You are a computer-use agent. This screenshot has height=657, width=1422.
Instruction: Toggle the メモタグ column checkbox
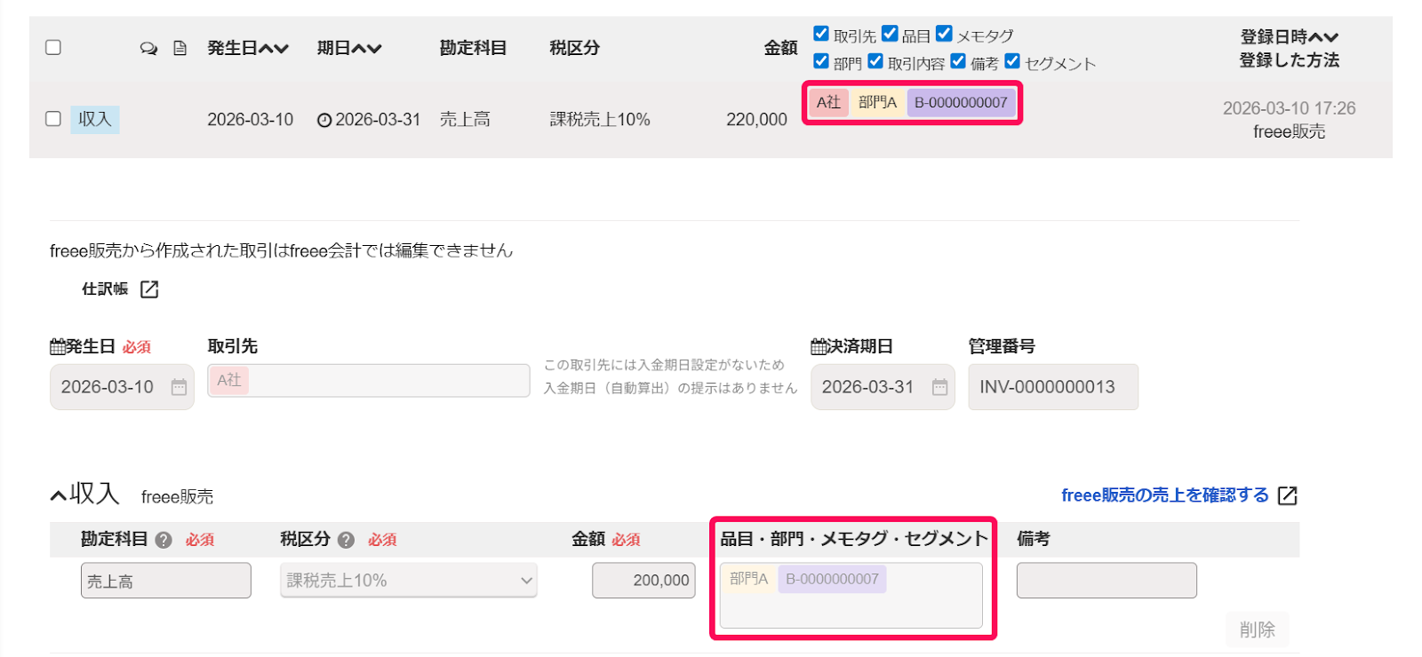tap(944, 34)
